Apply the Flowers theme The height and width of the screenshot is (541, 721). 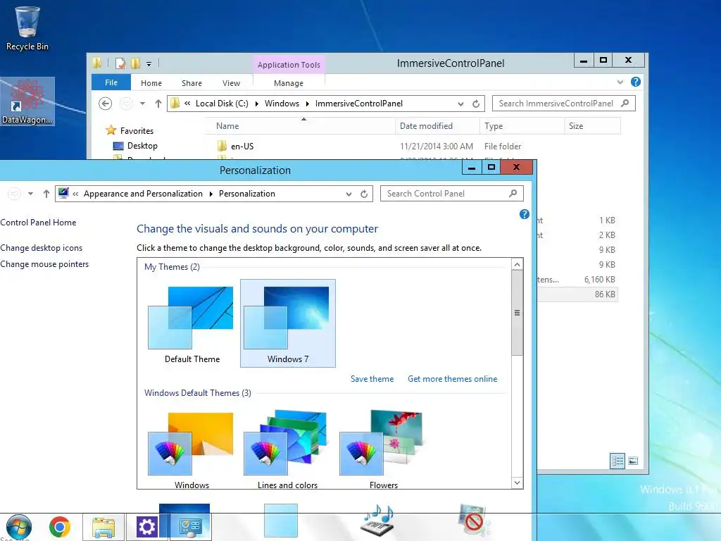pyautogui.click(x=384, y=449)
